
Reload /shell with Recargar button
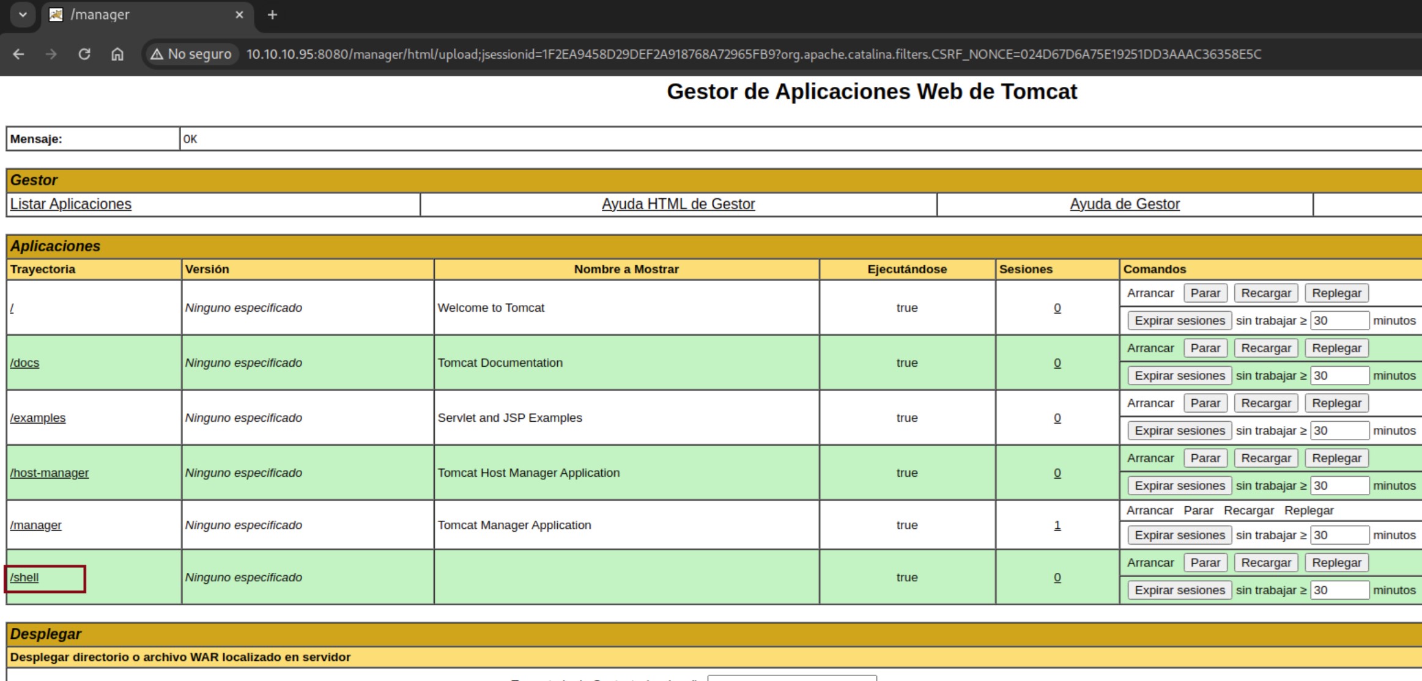(1266, 563)
